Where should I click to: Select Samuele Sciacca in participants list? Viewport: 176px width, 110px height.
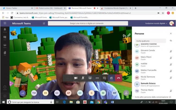click(153, 84)
